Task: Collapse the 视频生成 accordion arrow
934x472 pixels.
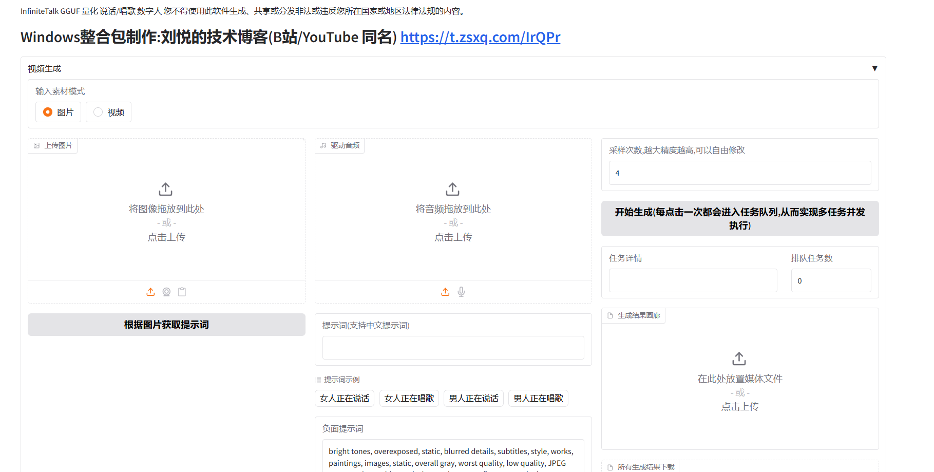Action: pyautogui.click(x=874, y=68)
